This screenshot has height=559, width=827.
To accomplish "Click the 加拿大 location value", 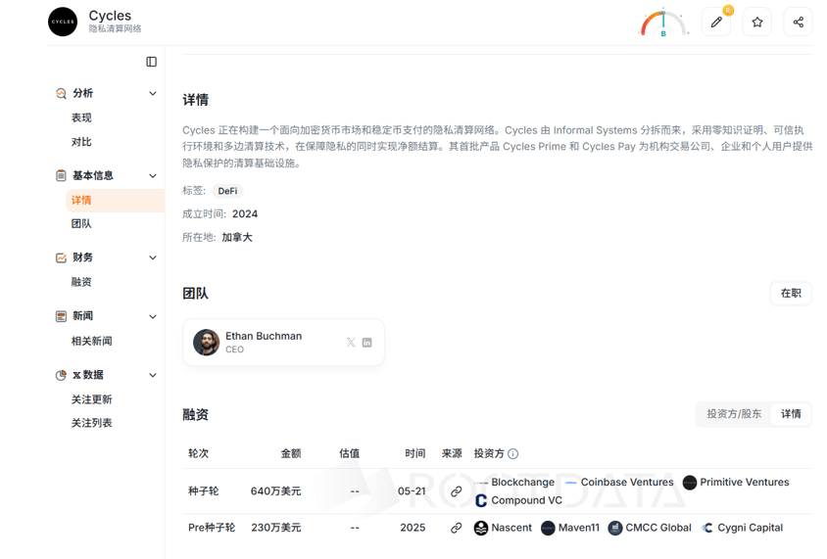I will (237, 238).
